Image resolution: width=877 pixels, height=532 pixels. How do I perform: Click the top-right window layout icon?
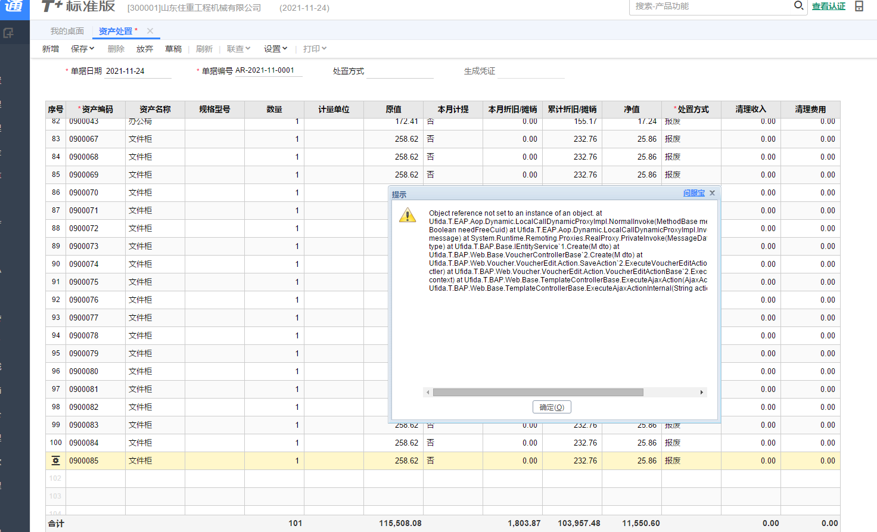pyautogui.click(x=859, y=6)
